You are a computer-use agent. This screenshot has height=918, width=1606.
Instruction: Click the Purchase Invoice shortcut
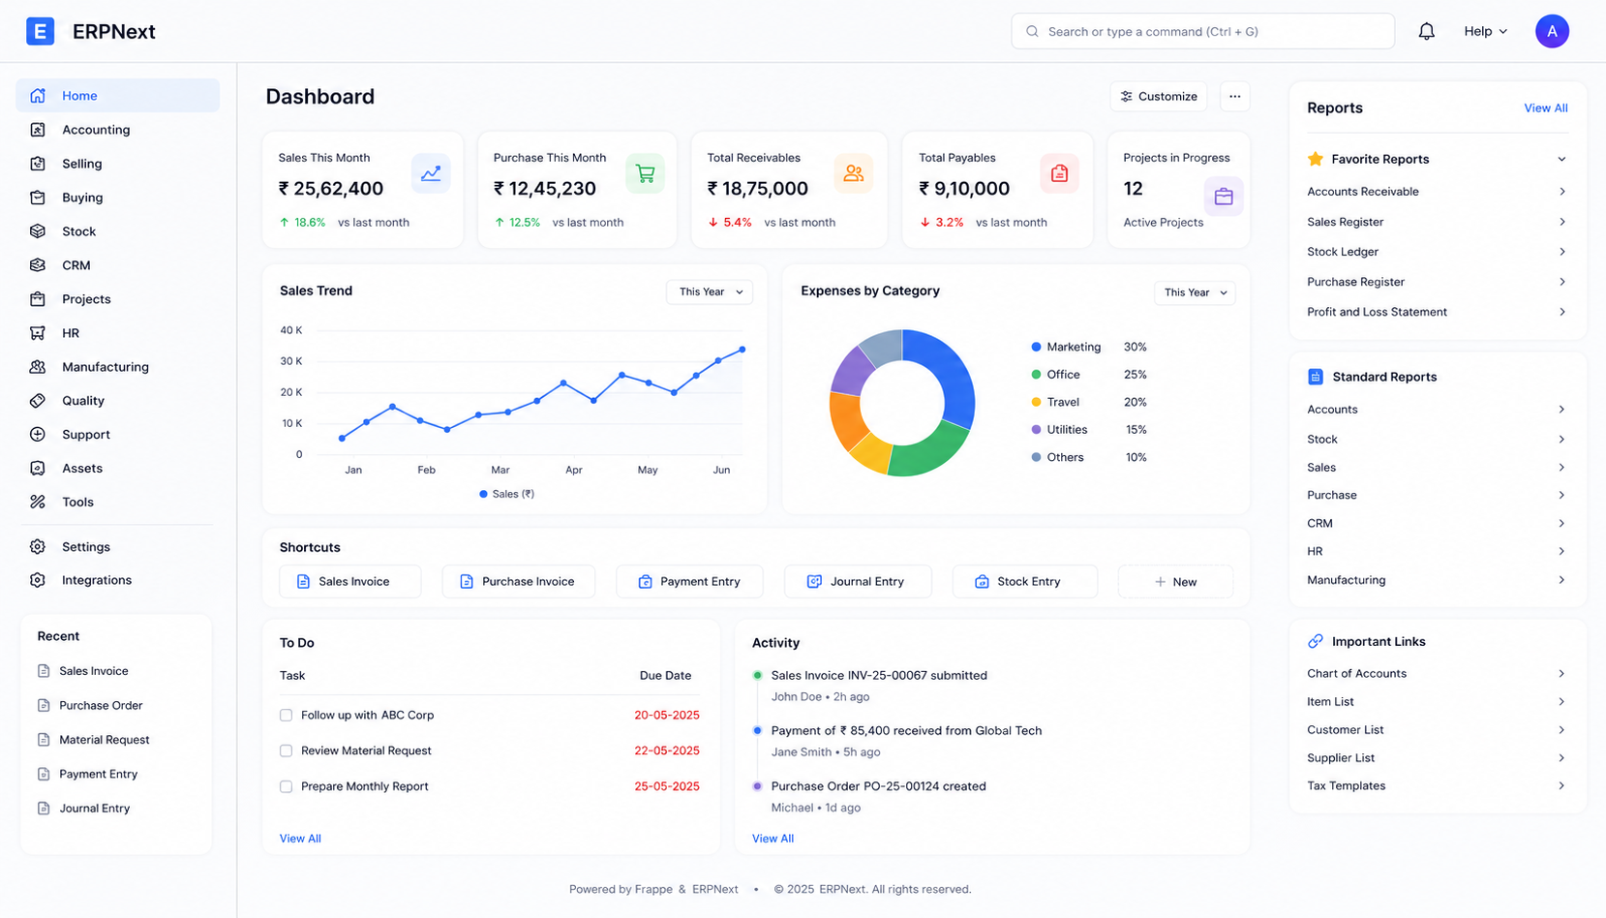[519, 581]
